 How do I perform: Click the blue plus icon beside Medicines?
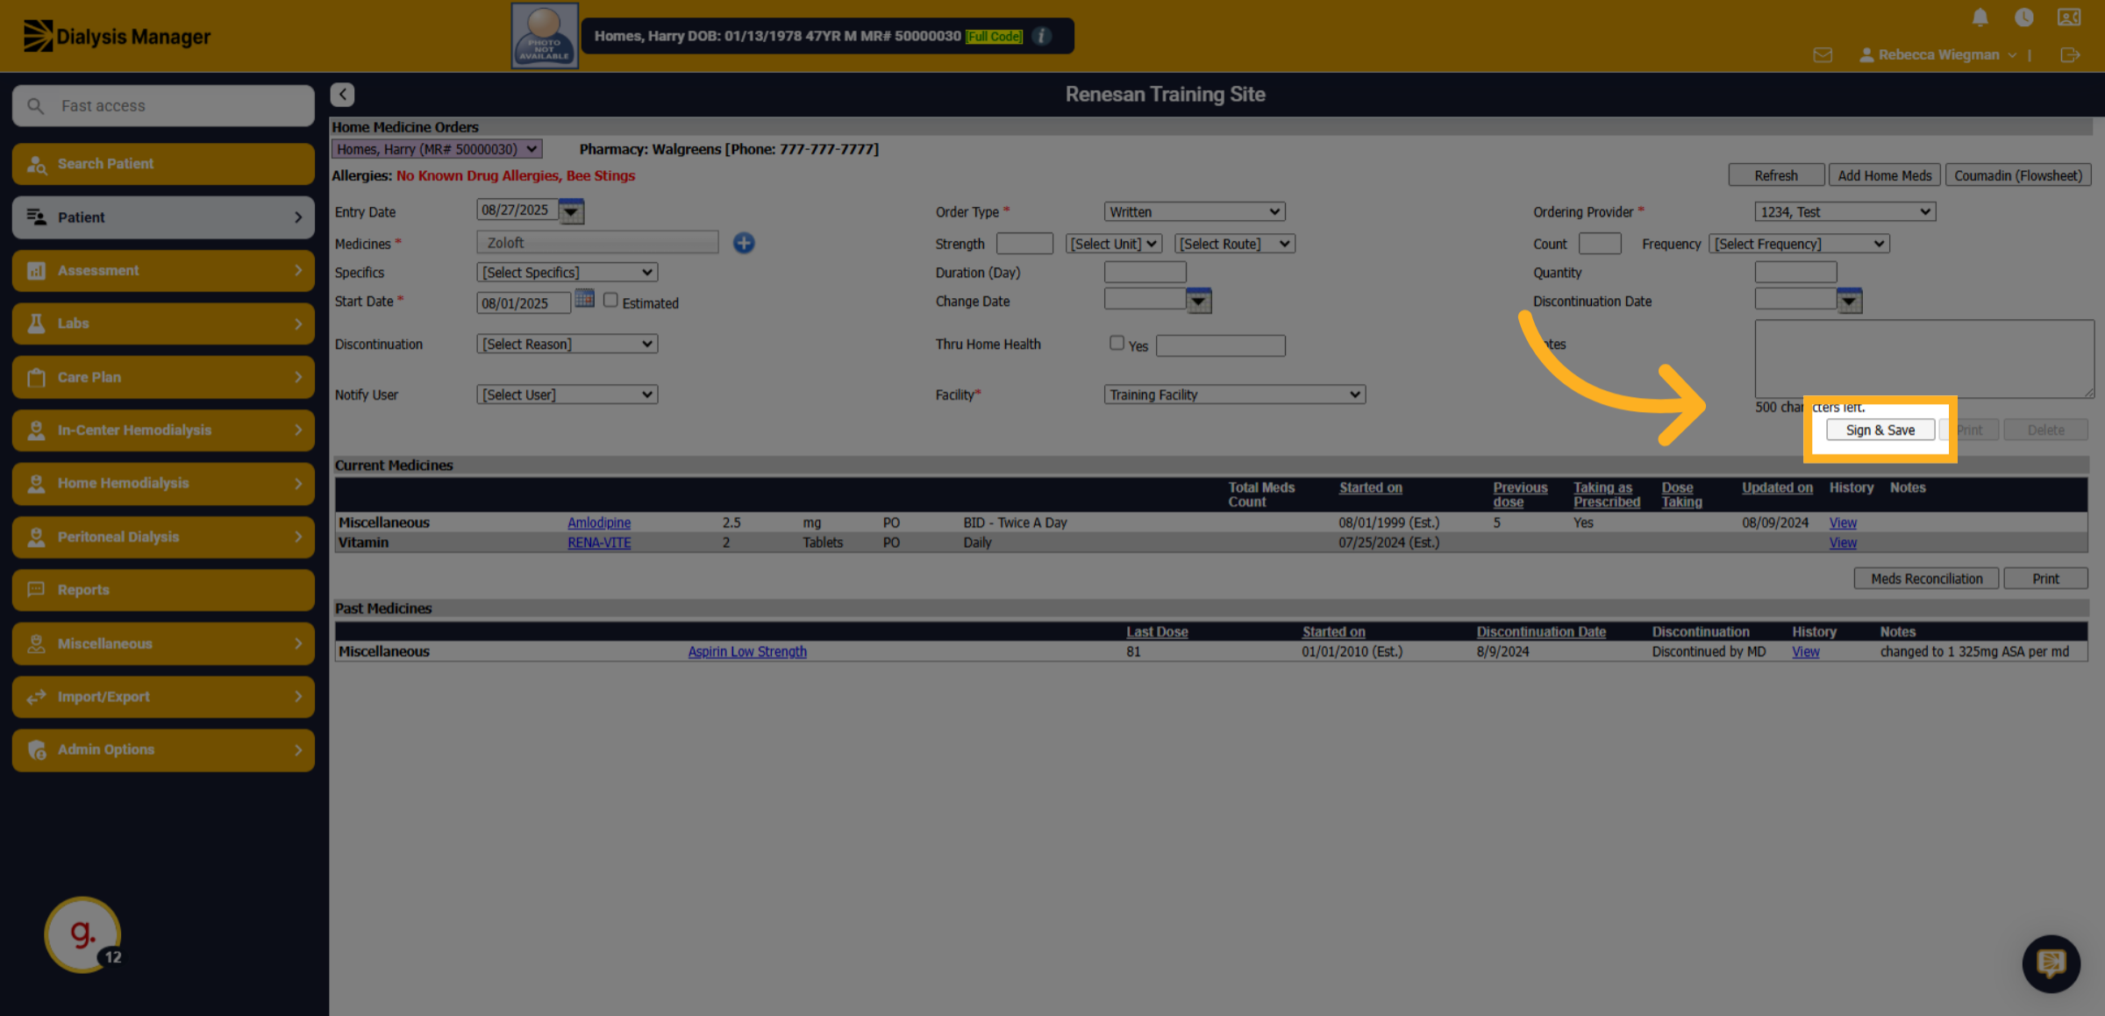point(744,243)
